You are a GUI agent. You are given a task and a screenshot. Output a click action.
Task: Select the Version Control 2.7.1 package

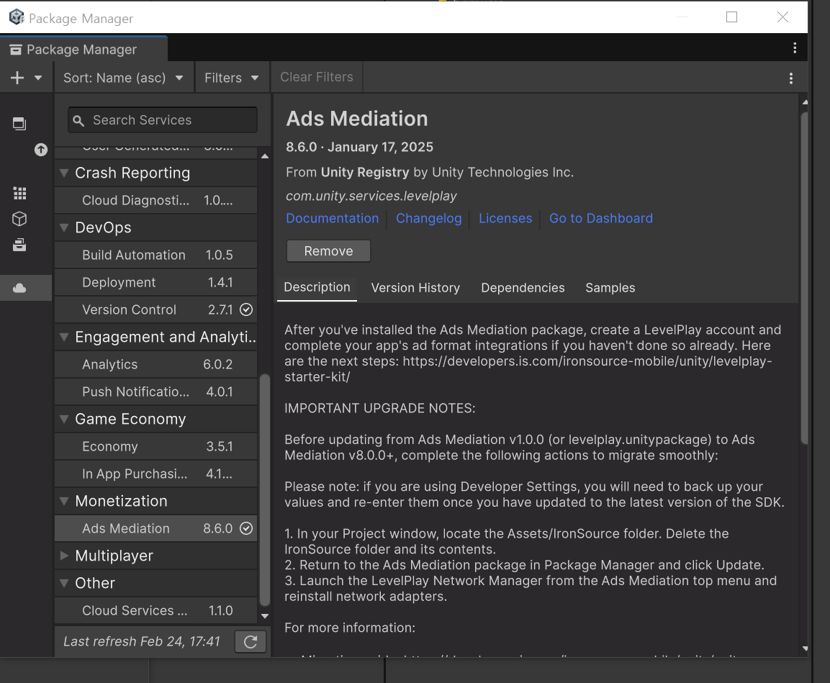[156, 309]
